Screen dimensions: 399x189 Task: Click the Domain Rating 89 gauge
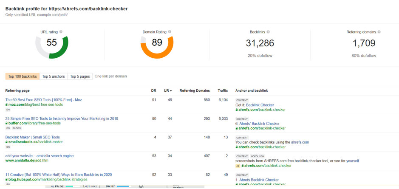[x=157, y=47]
